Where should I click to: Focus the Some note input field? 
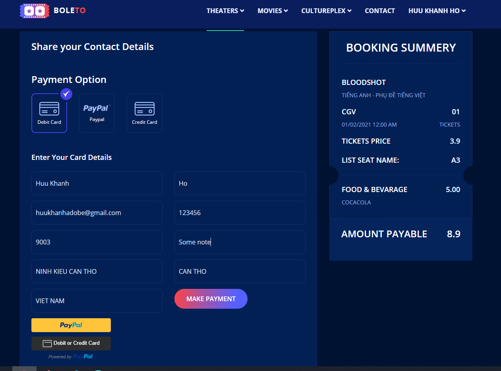pos(240,242)
